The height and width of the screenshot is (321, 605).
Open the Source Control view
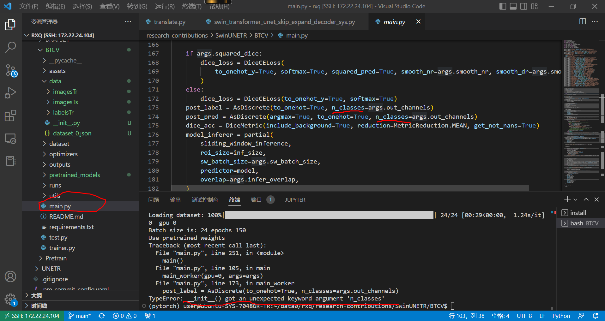pyautogui.click(x=11, y=70)
